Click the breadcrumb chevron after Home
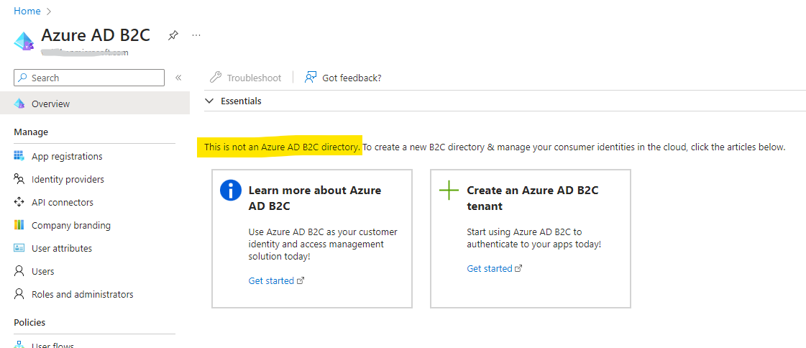Image resolution: width=806 pixels, height=348 pixels. (49, 11)
